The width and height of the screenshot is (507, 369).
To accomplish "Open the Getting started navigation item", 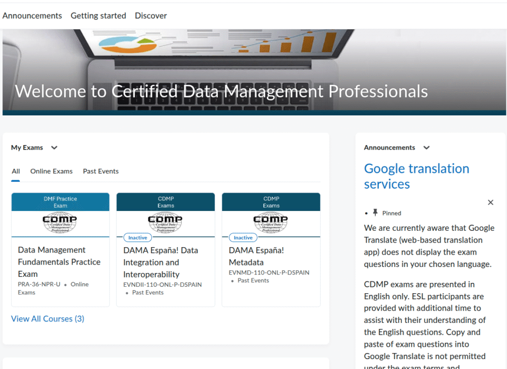I will click(x=99, y=15).
